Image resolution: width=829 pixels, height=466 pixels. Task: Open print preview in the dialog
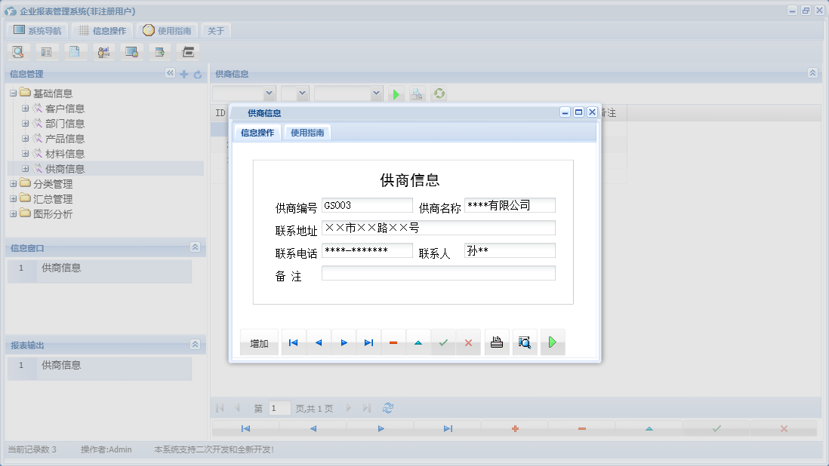[525, 342]
